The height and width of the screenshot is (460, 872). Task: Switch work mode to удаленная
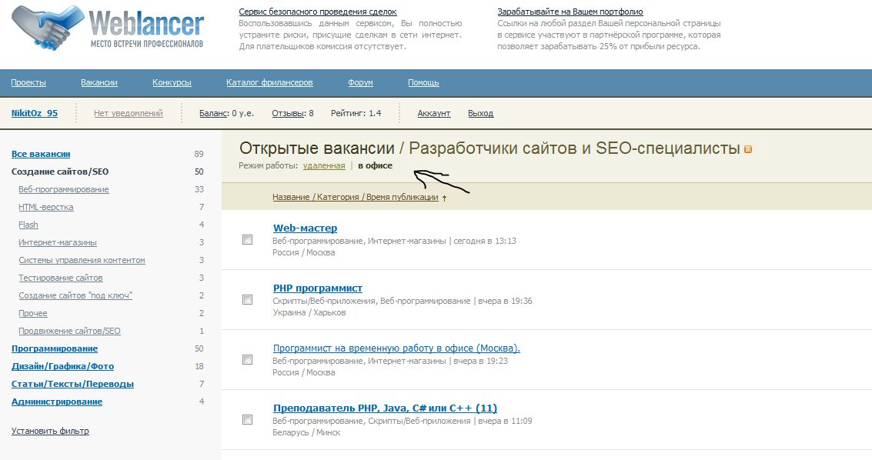(324, 165)
